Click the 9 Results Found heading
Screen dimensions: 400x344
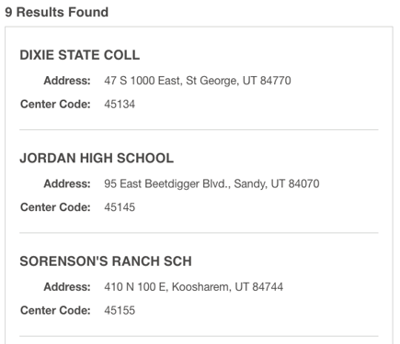click(x=57, y=12)
